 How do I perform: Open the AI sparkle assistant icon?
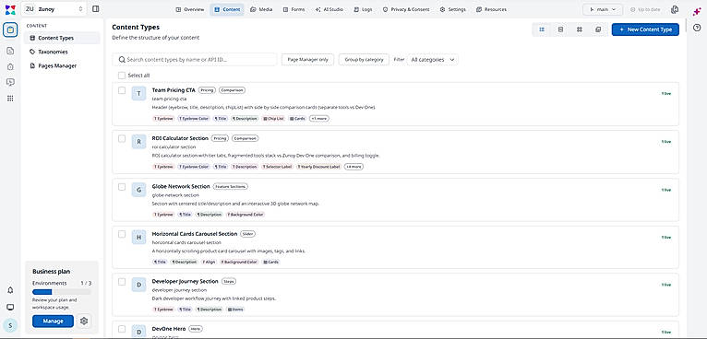pos(697,12)
